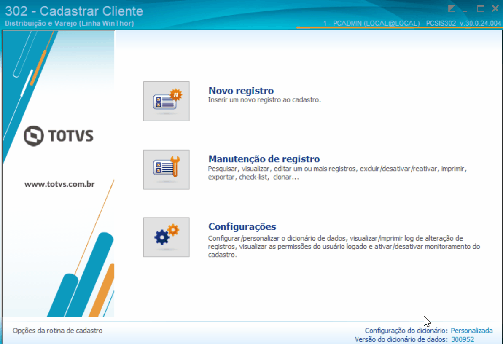
Task: Click the TOTVS logo
Action: pos(58,136)
